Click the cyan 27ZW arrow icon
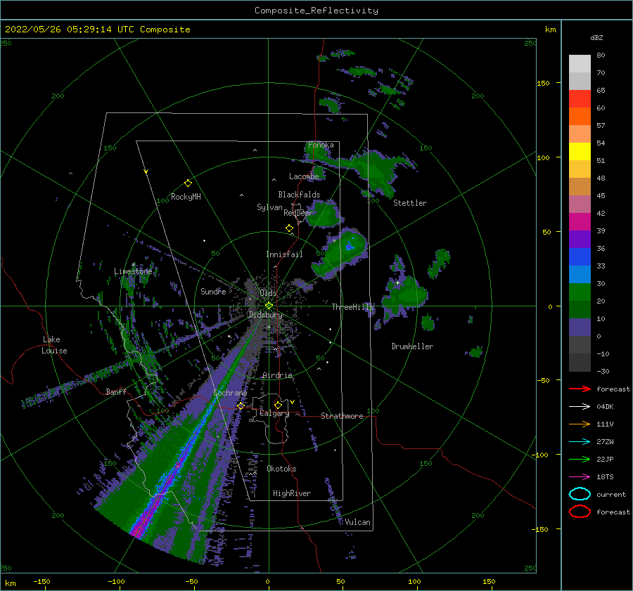The height and width of the screenshot is (591, 633). click(580, 442)
